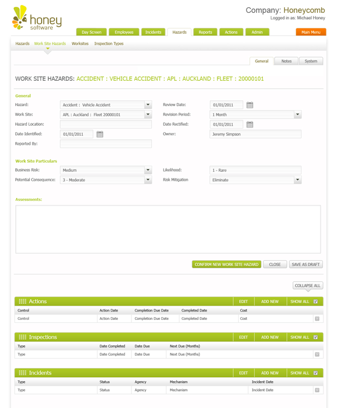Toggle the Incidents Show All checkbox
The image size is (337, 408).
(316, 373)
